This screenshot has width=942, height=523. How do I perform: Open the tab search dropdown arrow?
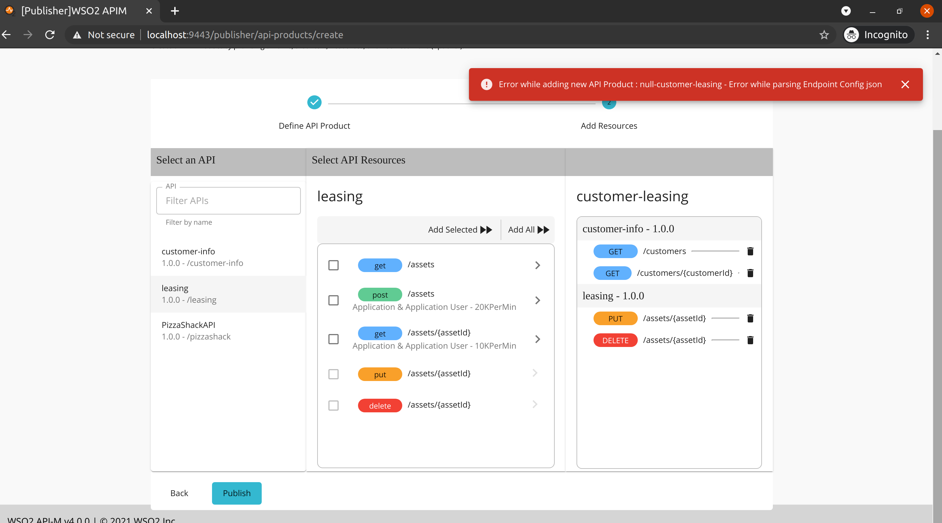click(845, 11)
